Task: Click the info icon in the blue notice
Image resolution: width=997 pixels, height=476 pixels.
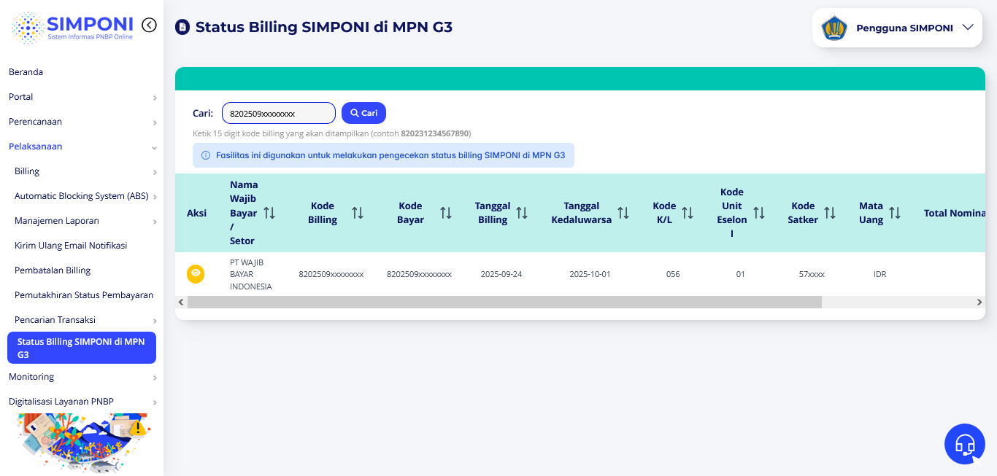Action: click(206, 155)
